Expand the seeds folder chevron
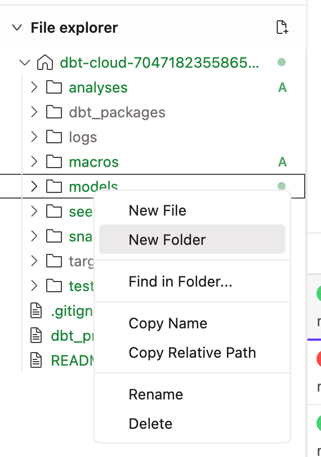Viewport: 321px width, 457px height. pos(34,212)
